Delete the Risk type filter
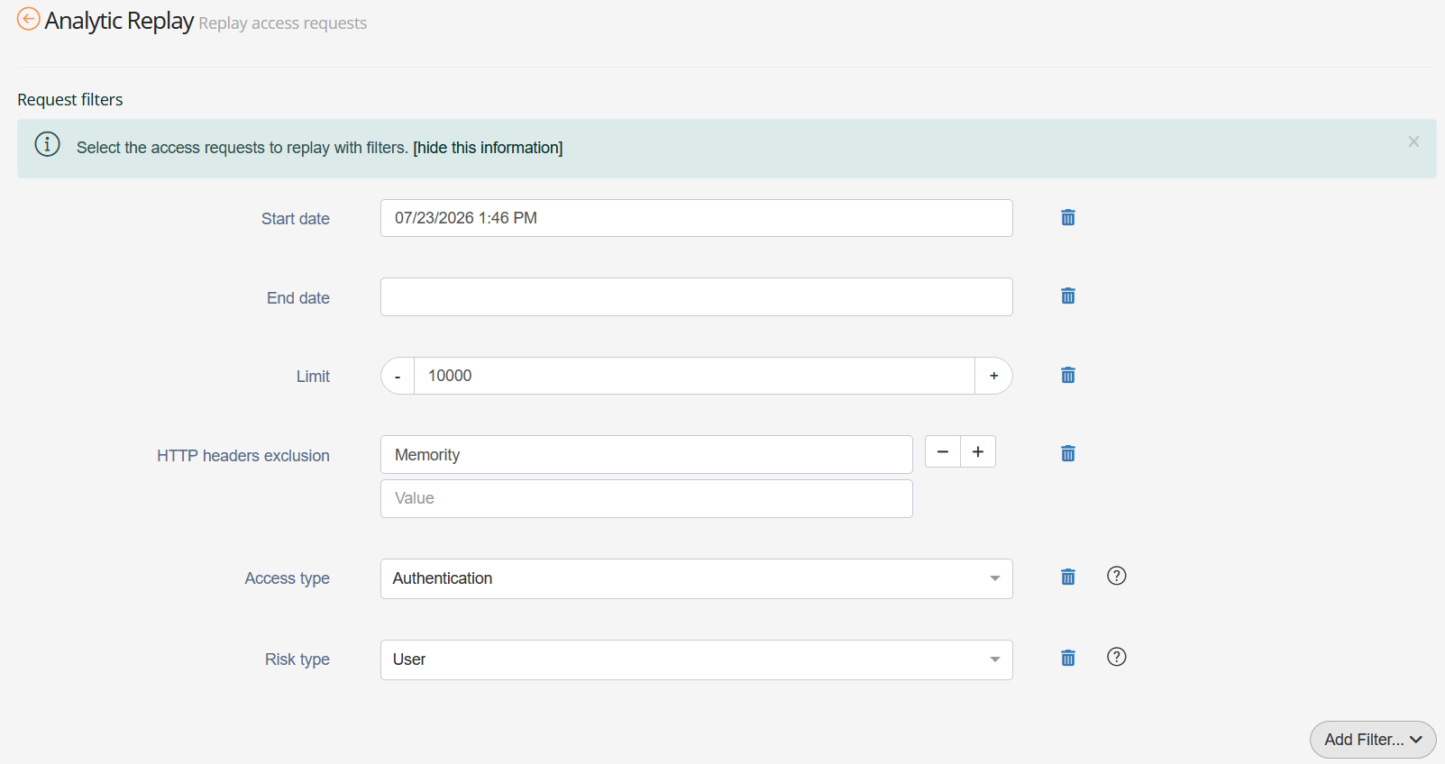 [x=1068, y=658]
